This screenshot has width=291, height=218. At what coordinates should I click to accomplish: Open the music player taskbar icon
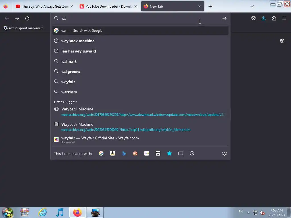click(x=60, y=212)
